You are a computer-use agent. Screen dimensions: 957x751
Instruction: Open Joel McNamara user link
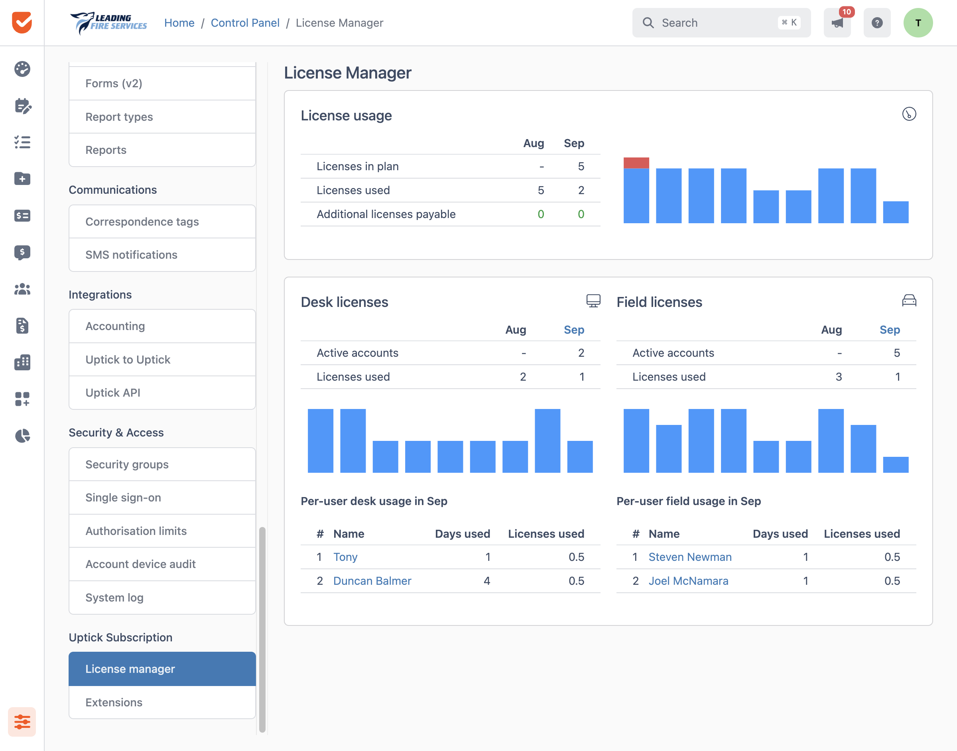tap(688, 581)
